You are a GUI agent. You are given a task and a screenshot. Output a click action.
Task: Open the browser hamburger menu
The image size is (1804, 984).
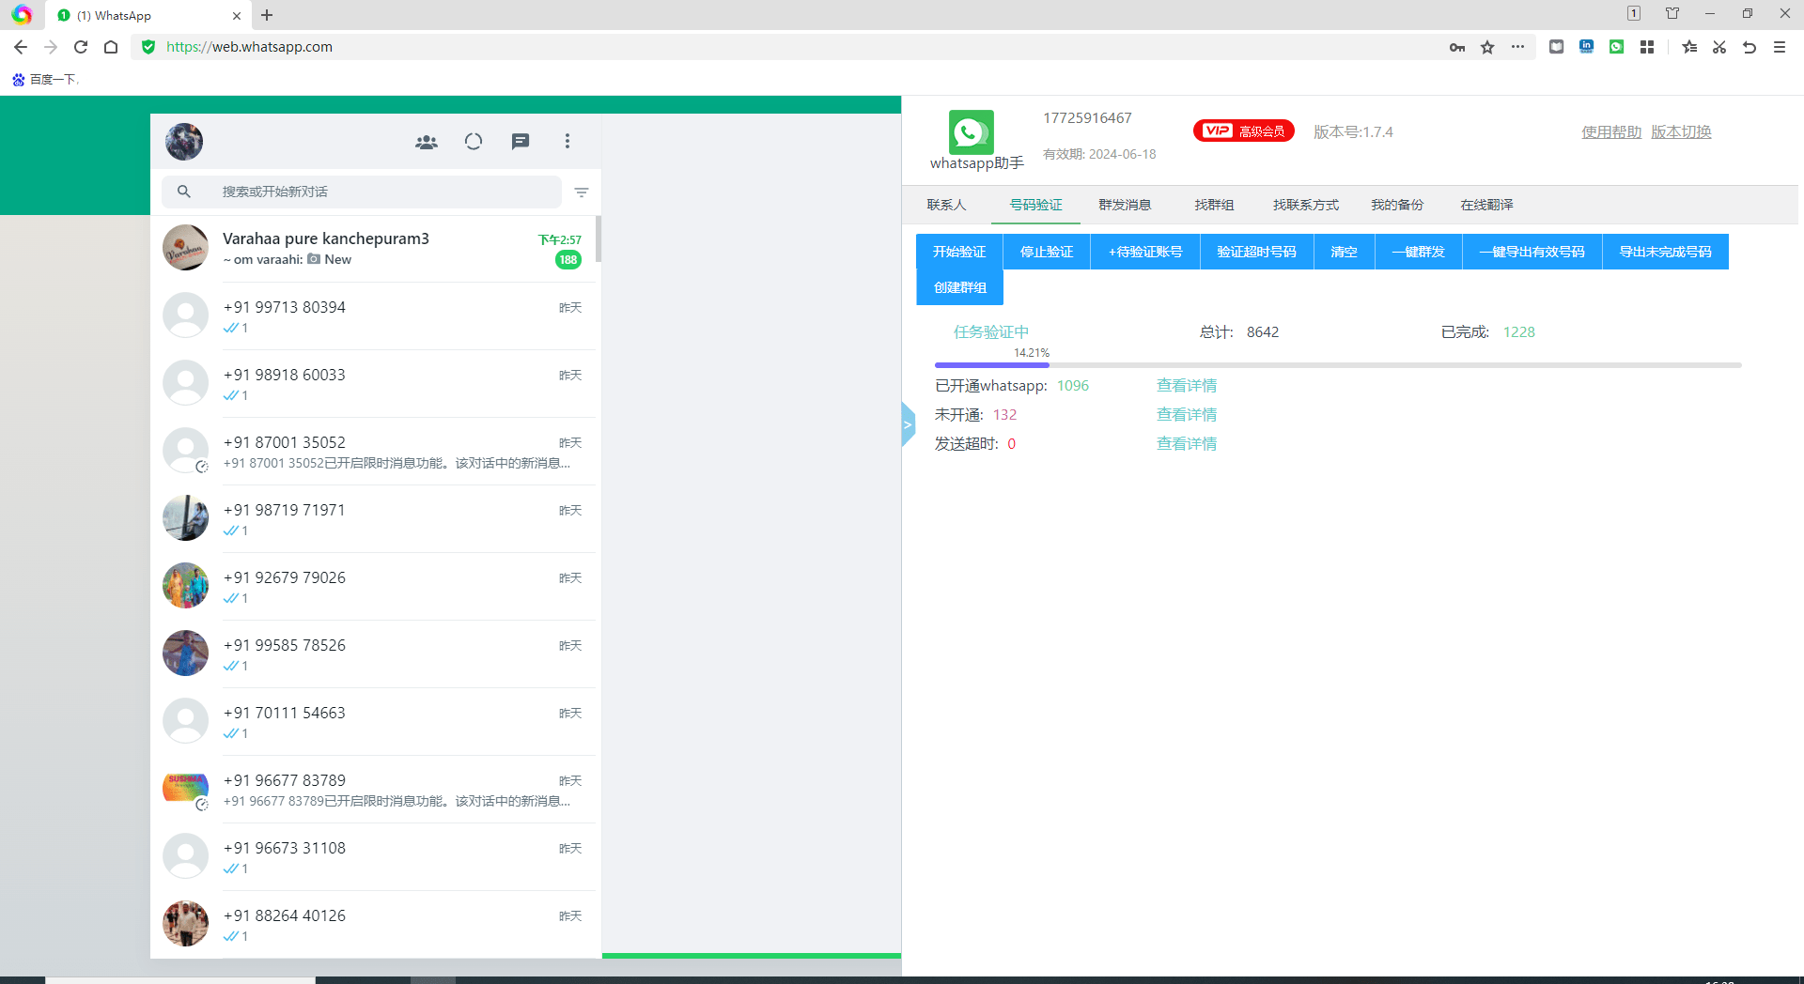point(1780,47)
